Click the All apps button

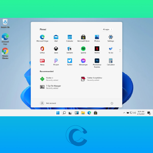107,29
